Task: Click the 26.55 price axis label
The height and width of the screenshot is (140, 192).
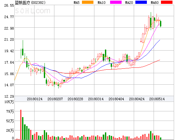Action: coord(9,5)
